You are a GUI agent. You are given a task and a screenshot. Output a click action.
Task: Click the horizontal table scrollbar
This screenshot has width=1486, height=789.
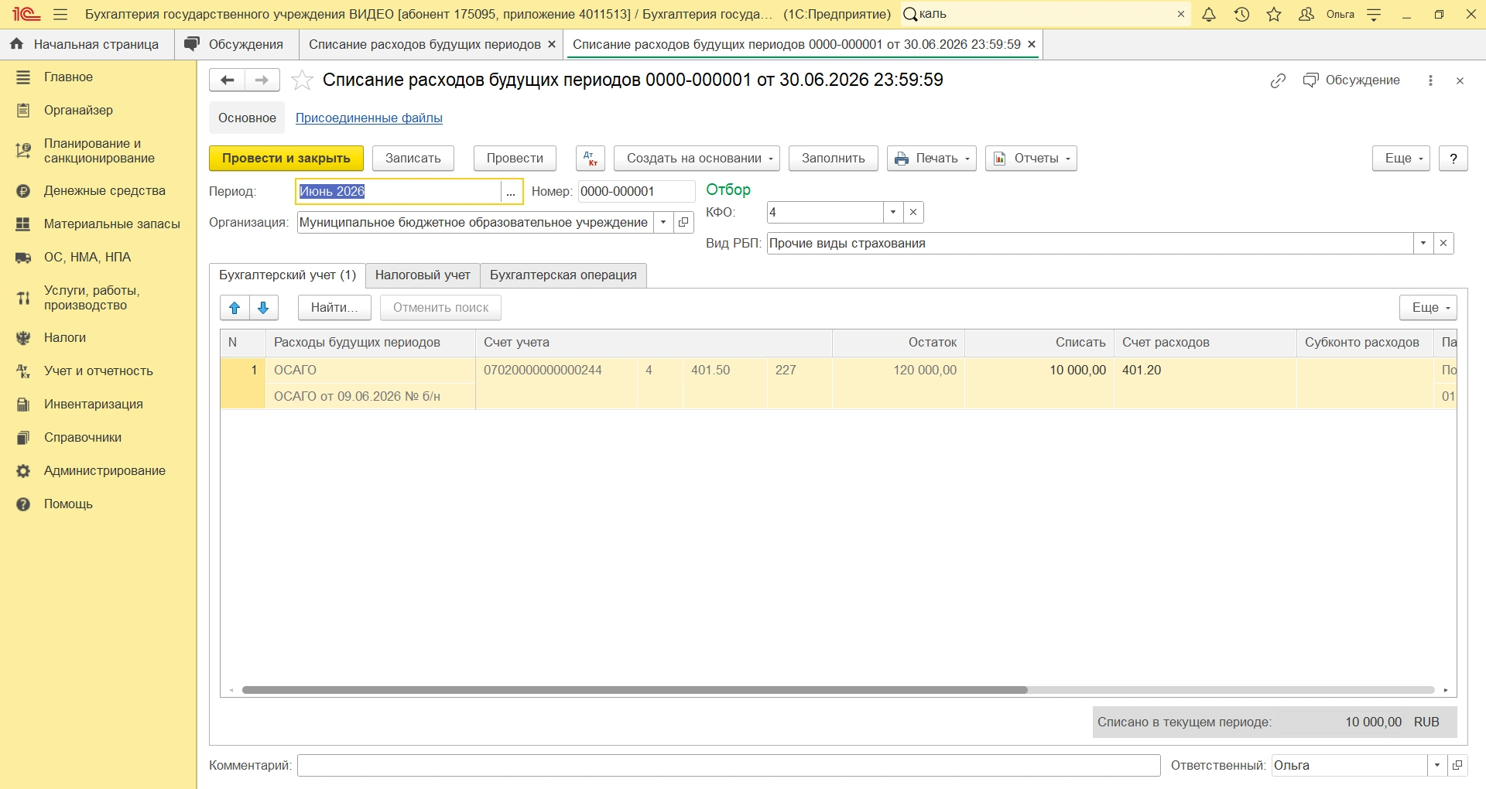tap(635, 690)
